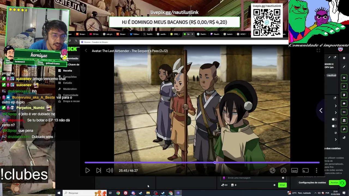Mute the Stremio player volume
The image size is (349, 196).
click(109, 170)
